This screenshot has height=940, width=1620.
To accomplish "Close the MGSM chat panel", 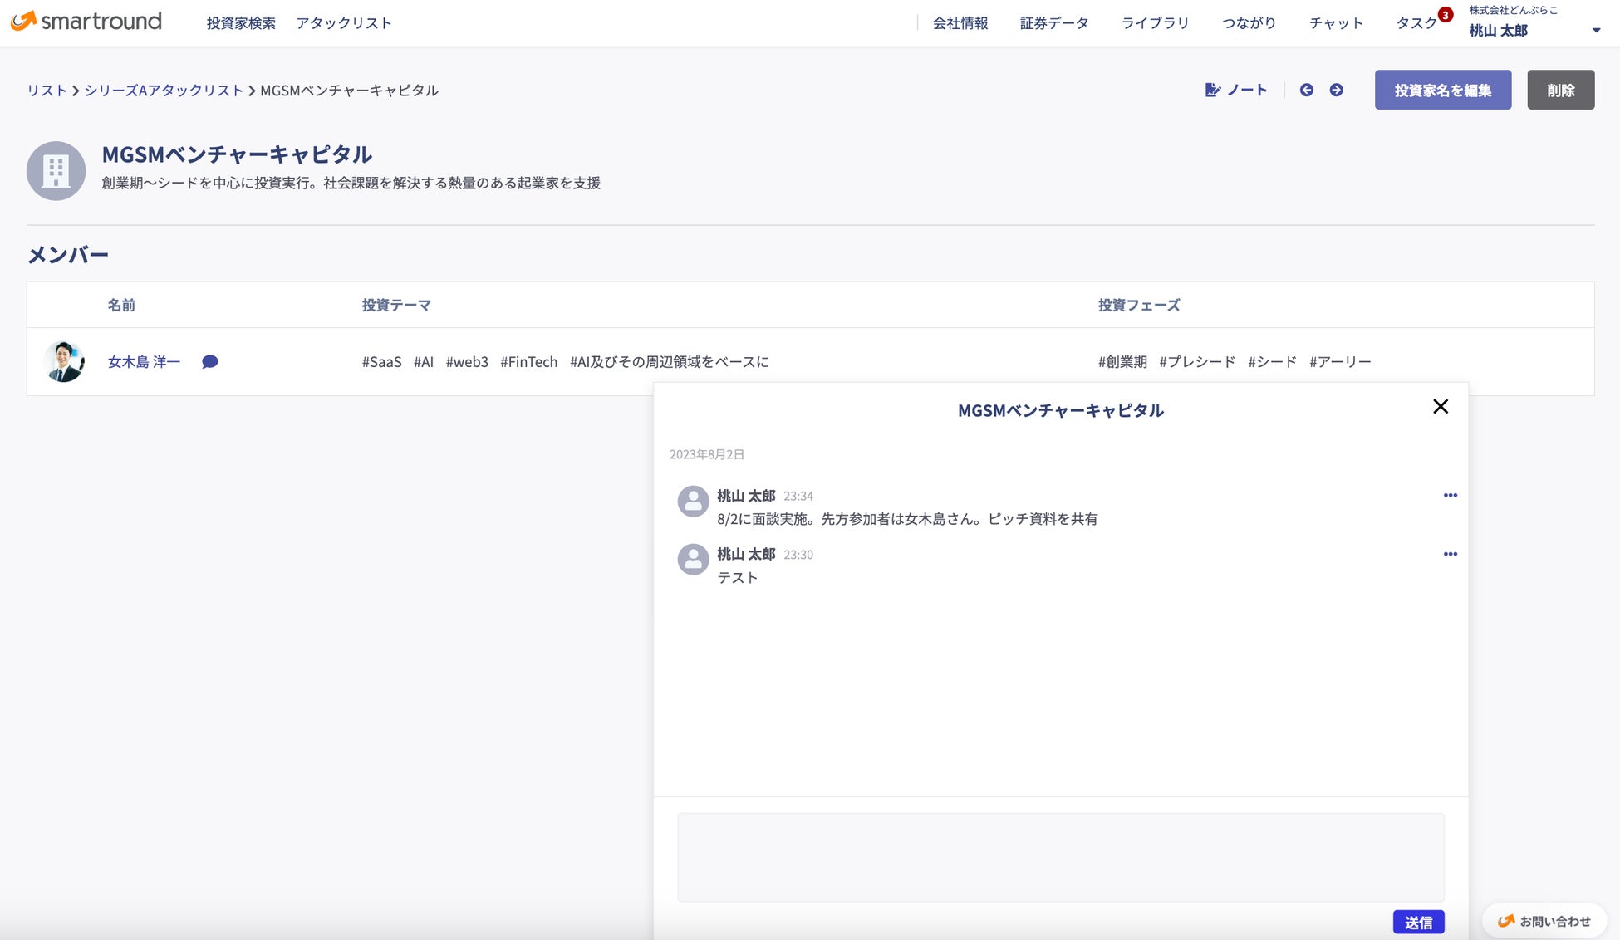I will coord(1440,406).
